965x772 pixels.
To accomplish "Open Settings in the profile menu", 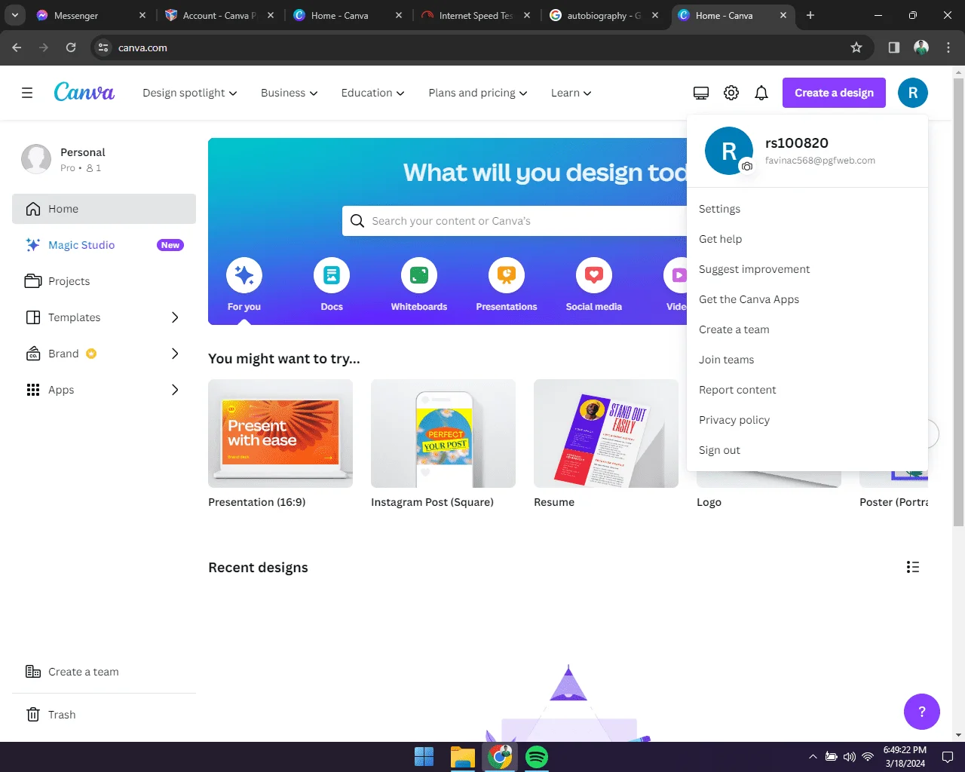I will point(807,209).
